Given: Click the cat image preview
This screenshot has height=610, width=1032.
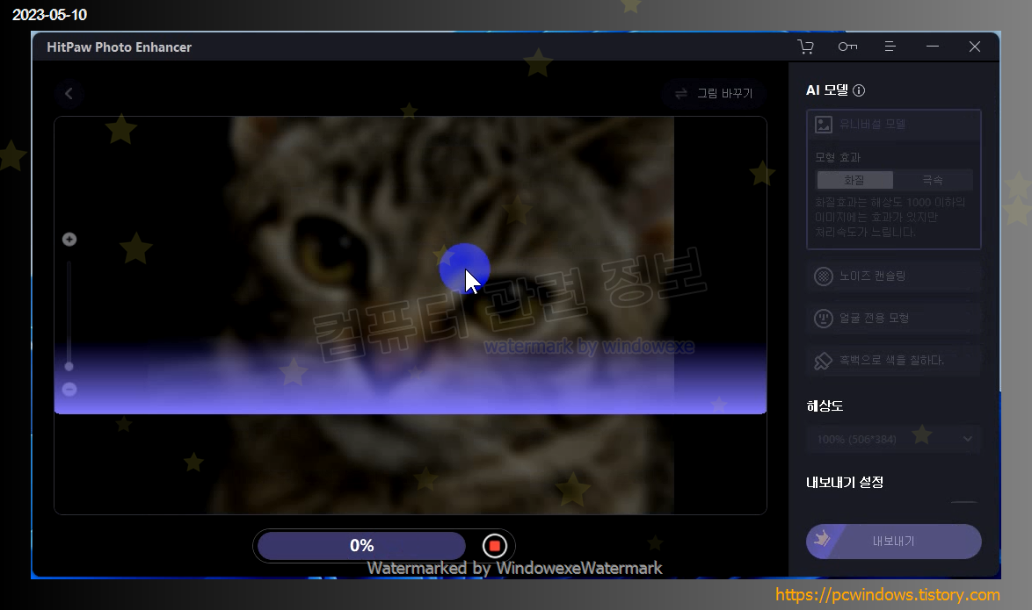Looking at the screenshot, I should [x=410, y=315].
